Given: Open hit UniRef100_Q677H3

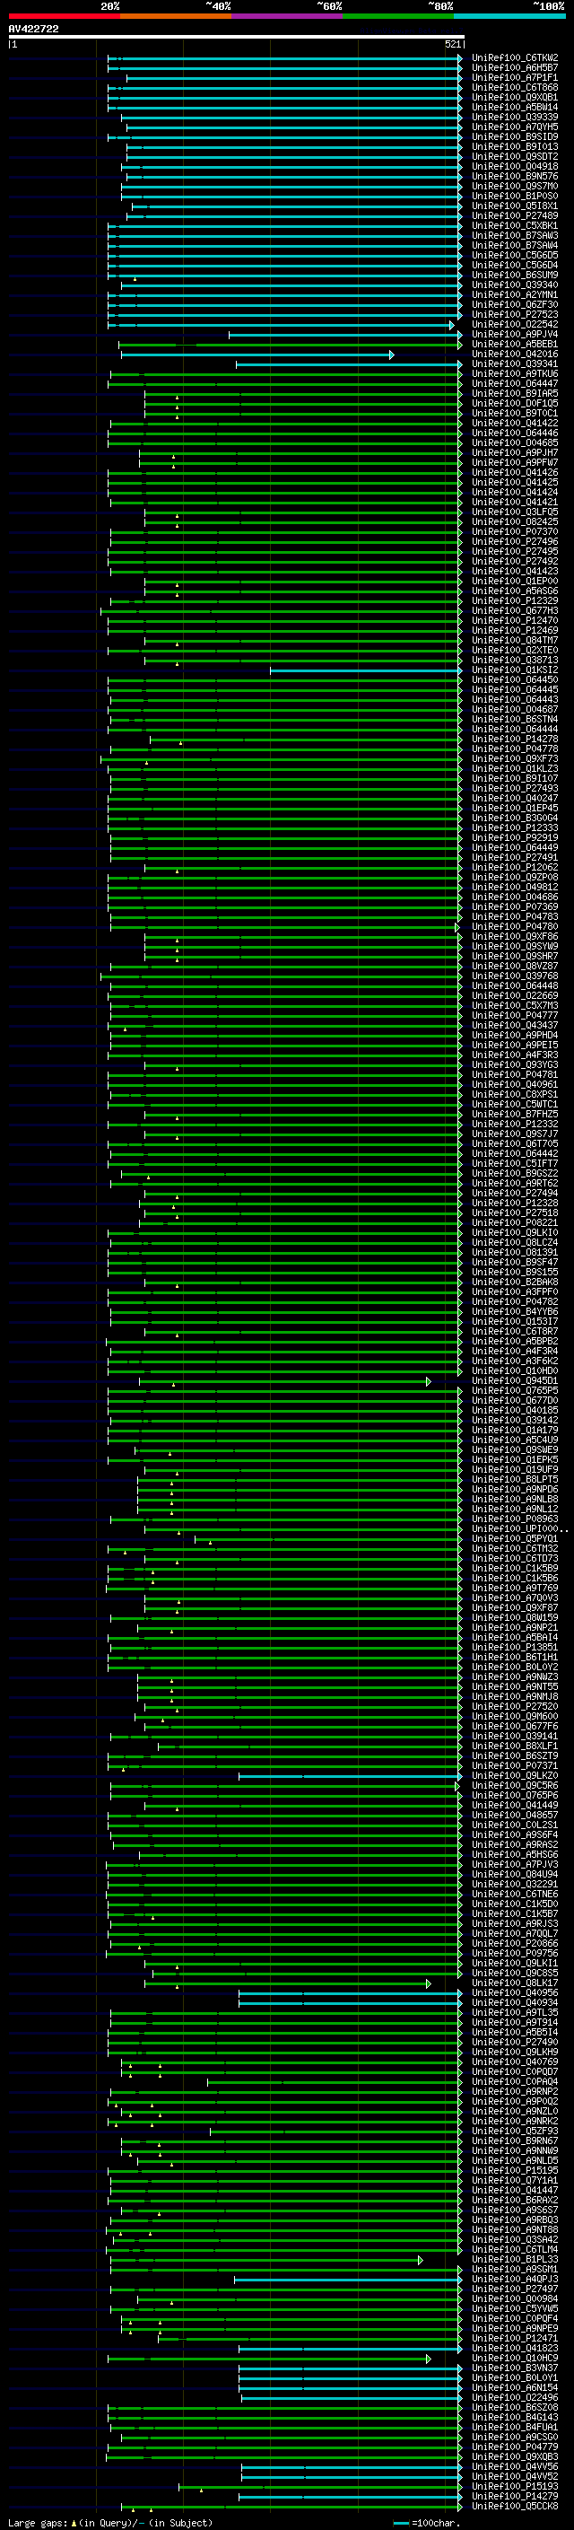Looking at the screenshot, I should [x=515, y=611].
